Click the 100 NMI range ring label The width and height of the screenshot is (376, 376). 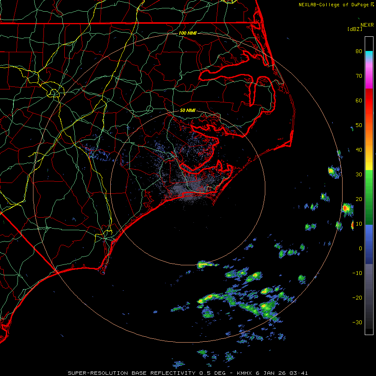(188, 33)
